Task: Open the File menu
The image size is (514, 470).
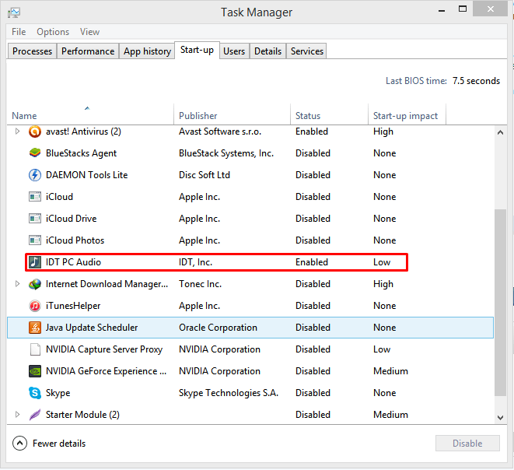Action: [19, 32]
